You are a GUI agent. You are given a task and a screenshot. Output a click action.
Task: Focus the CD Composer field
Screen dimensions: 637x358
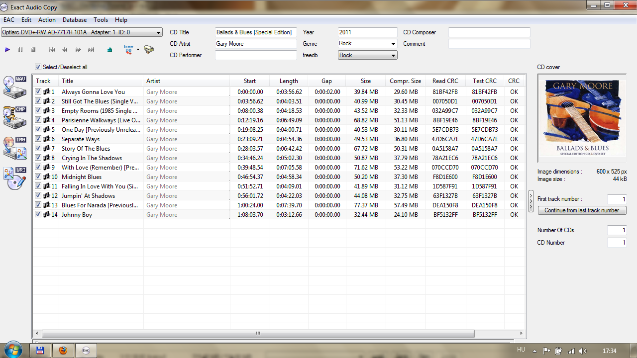(x=489, y=32)
